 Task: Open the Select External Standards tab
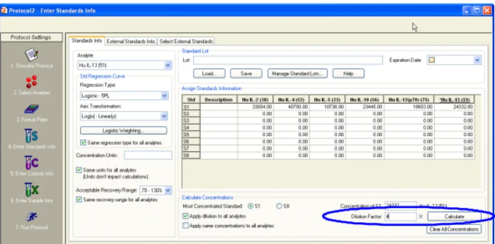click(x=186, y=41)
